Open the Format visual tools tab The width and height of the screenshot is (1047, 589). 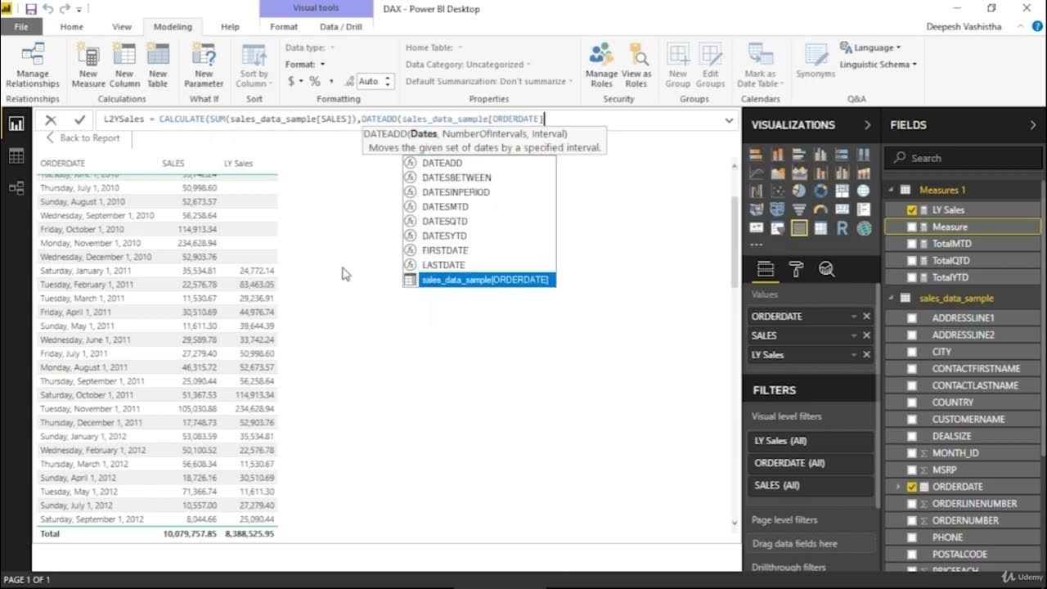[x=284, y=26]
